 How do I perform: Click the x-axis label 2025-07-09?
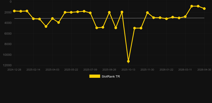pyautogui.click(x=90, y=70)
